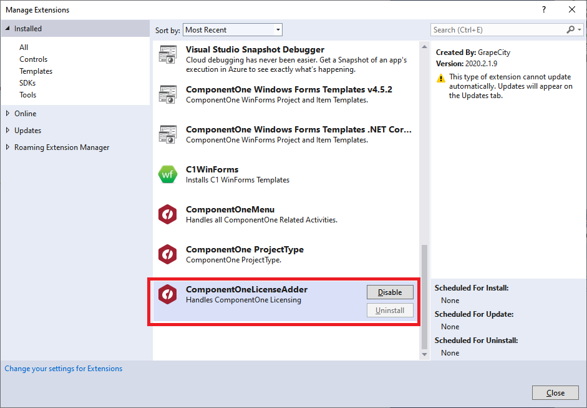The height and width of the screenshot is (408, 587).
Task: Click Installs C1 WinForms Templates description
Action: point(238,180)
